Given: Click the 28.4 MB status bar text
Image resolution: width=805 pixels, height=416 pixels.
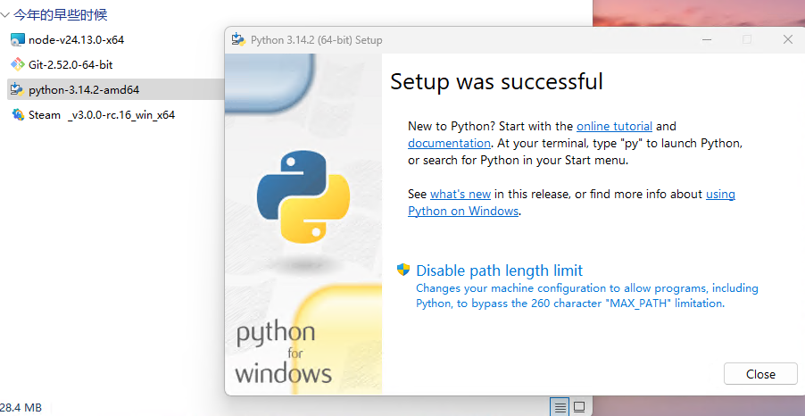Looking at the screenshot, I should [21, 408].
